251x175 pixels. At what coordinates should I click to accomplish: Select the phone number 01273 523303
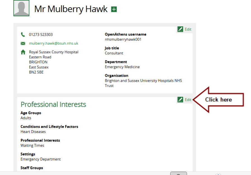tap(41, 35)
